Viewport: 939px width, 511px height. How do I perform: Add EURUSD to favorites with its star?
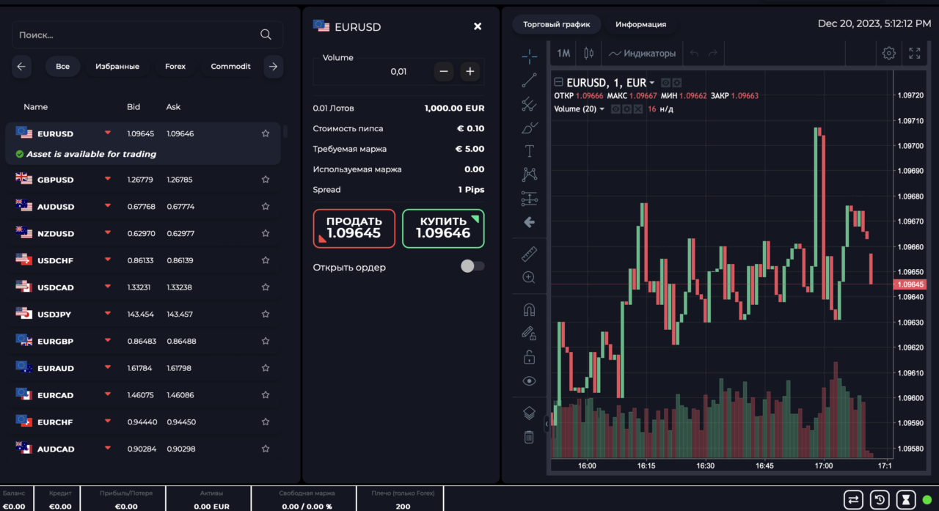[x=266, y=133]
